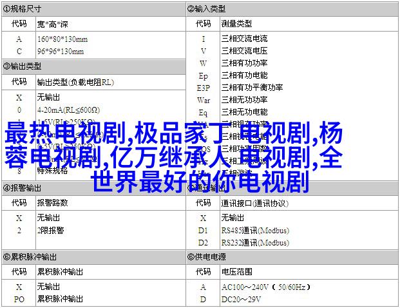The height and width of the screenshot is (308, 400).
Task: Click the ⑥供电电源 section header
Action: 207,256
